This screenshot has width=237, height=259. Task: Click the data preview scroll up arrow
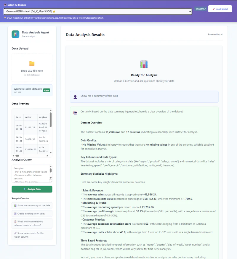(51, 110)
